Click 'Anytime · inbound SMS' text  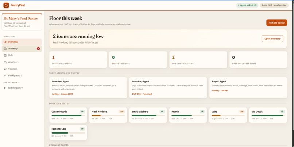click(x=62, y=94)
